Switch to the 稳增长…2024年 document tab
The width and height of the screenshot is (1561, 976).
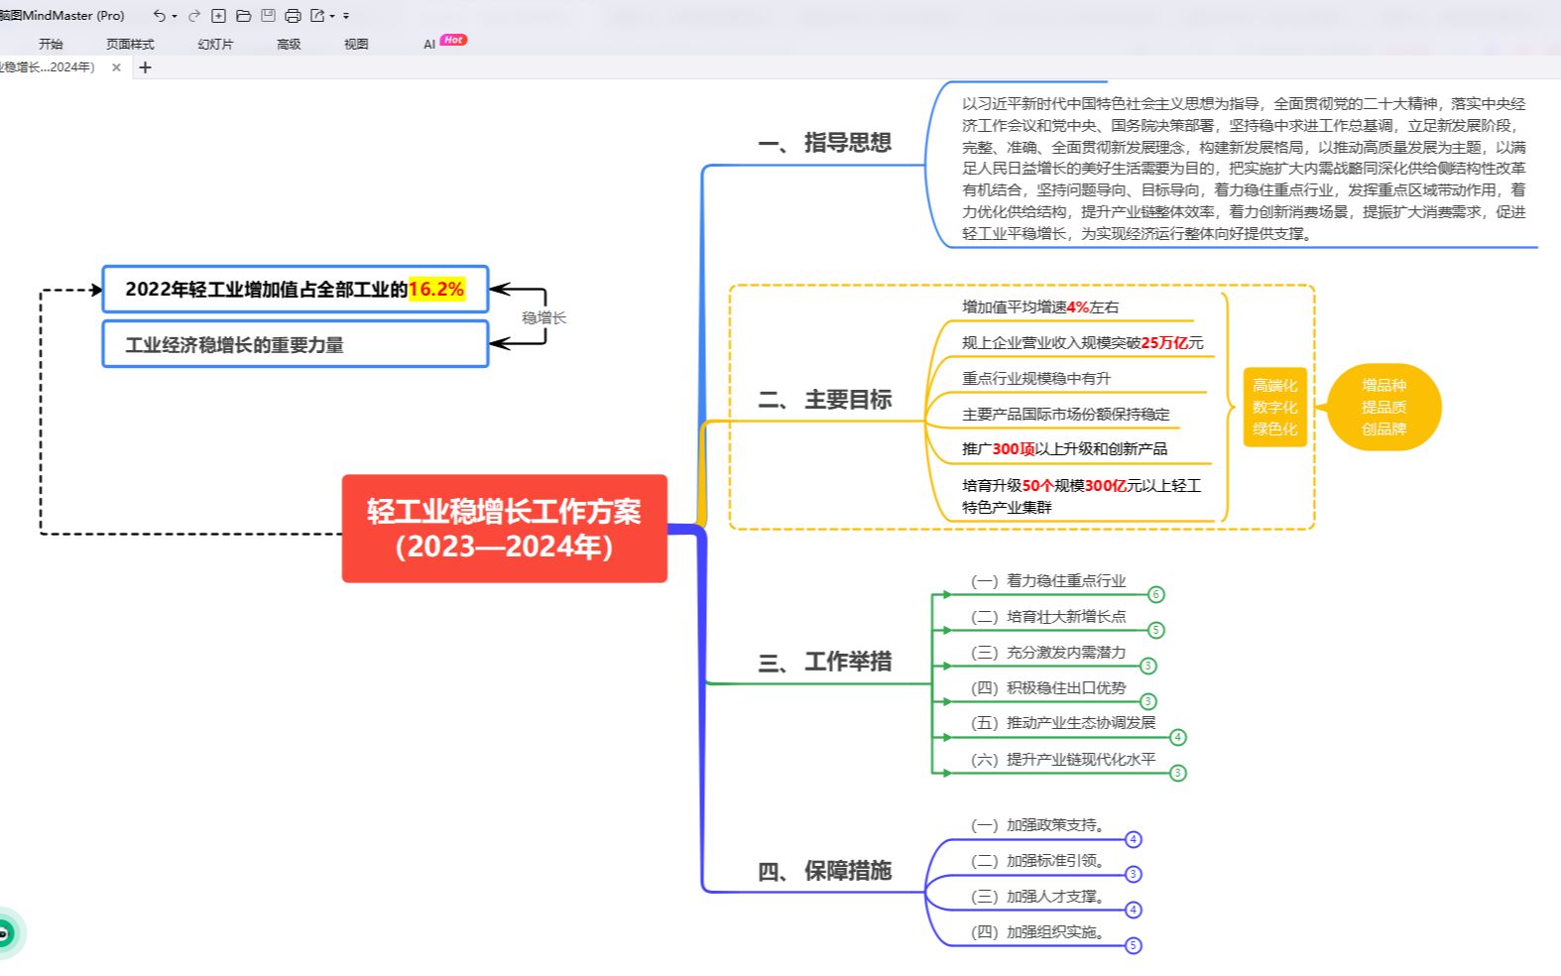coord(49,67)
